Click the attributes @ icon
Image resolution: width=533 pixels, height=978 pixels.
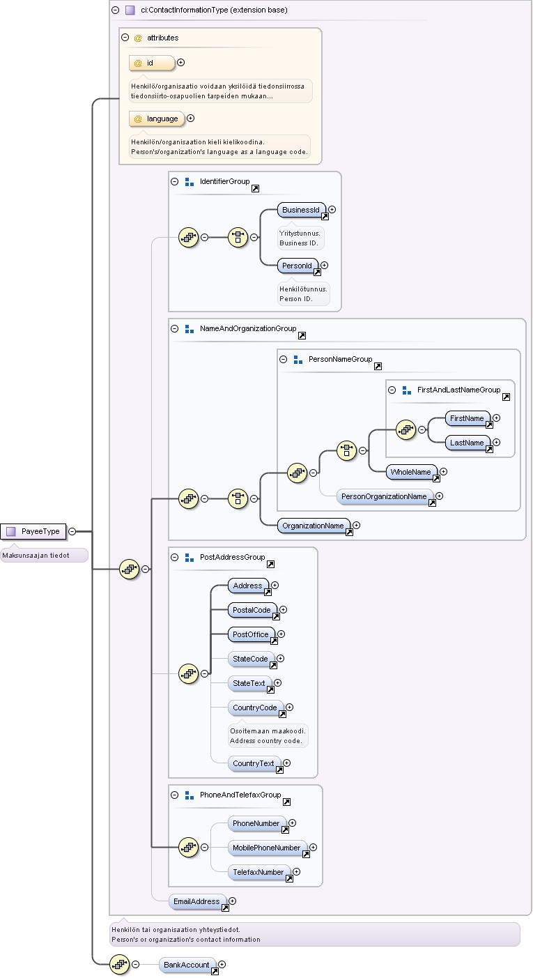pyautogui.click(x=138, y=38)
